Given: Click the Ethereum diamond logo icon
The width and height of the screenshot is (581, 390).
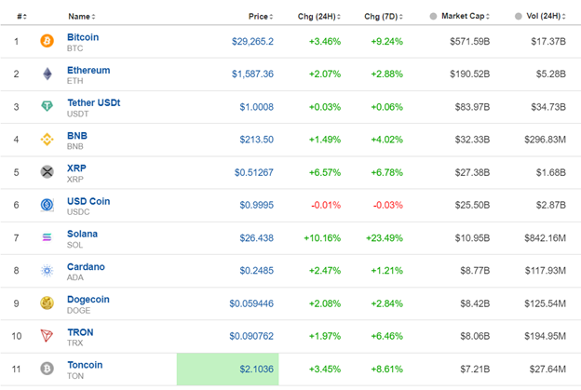Looking at the screenshot, I should [47, 74].
